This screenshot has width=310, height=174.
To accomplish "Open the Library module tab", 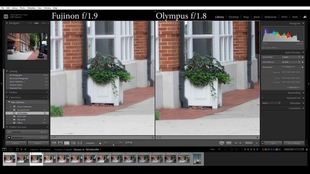I will pos(219,17).
